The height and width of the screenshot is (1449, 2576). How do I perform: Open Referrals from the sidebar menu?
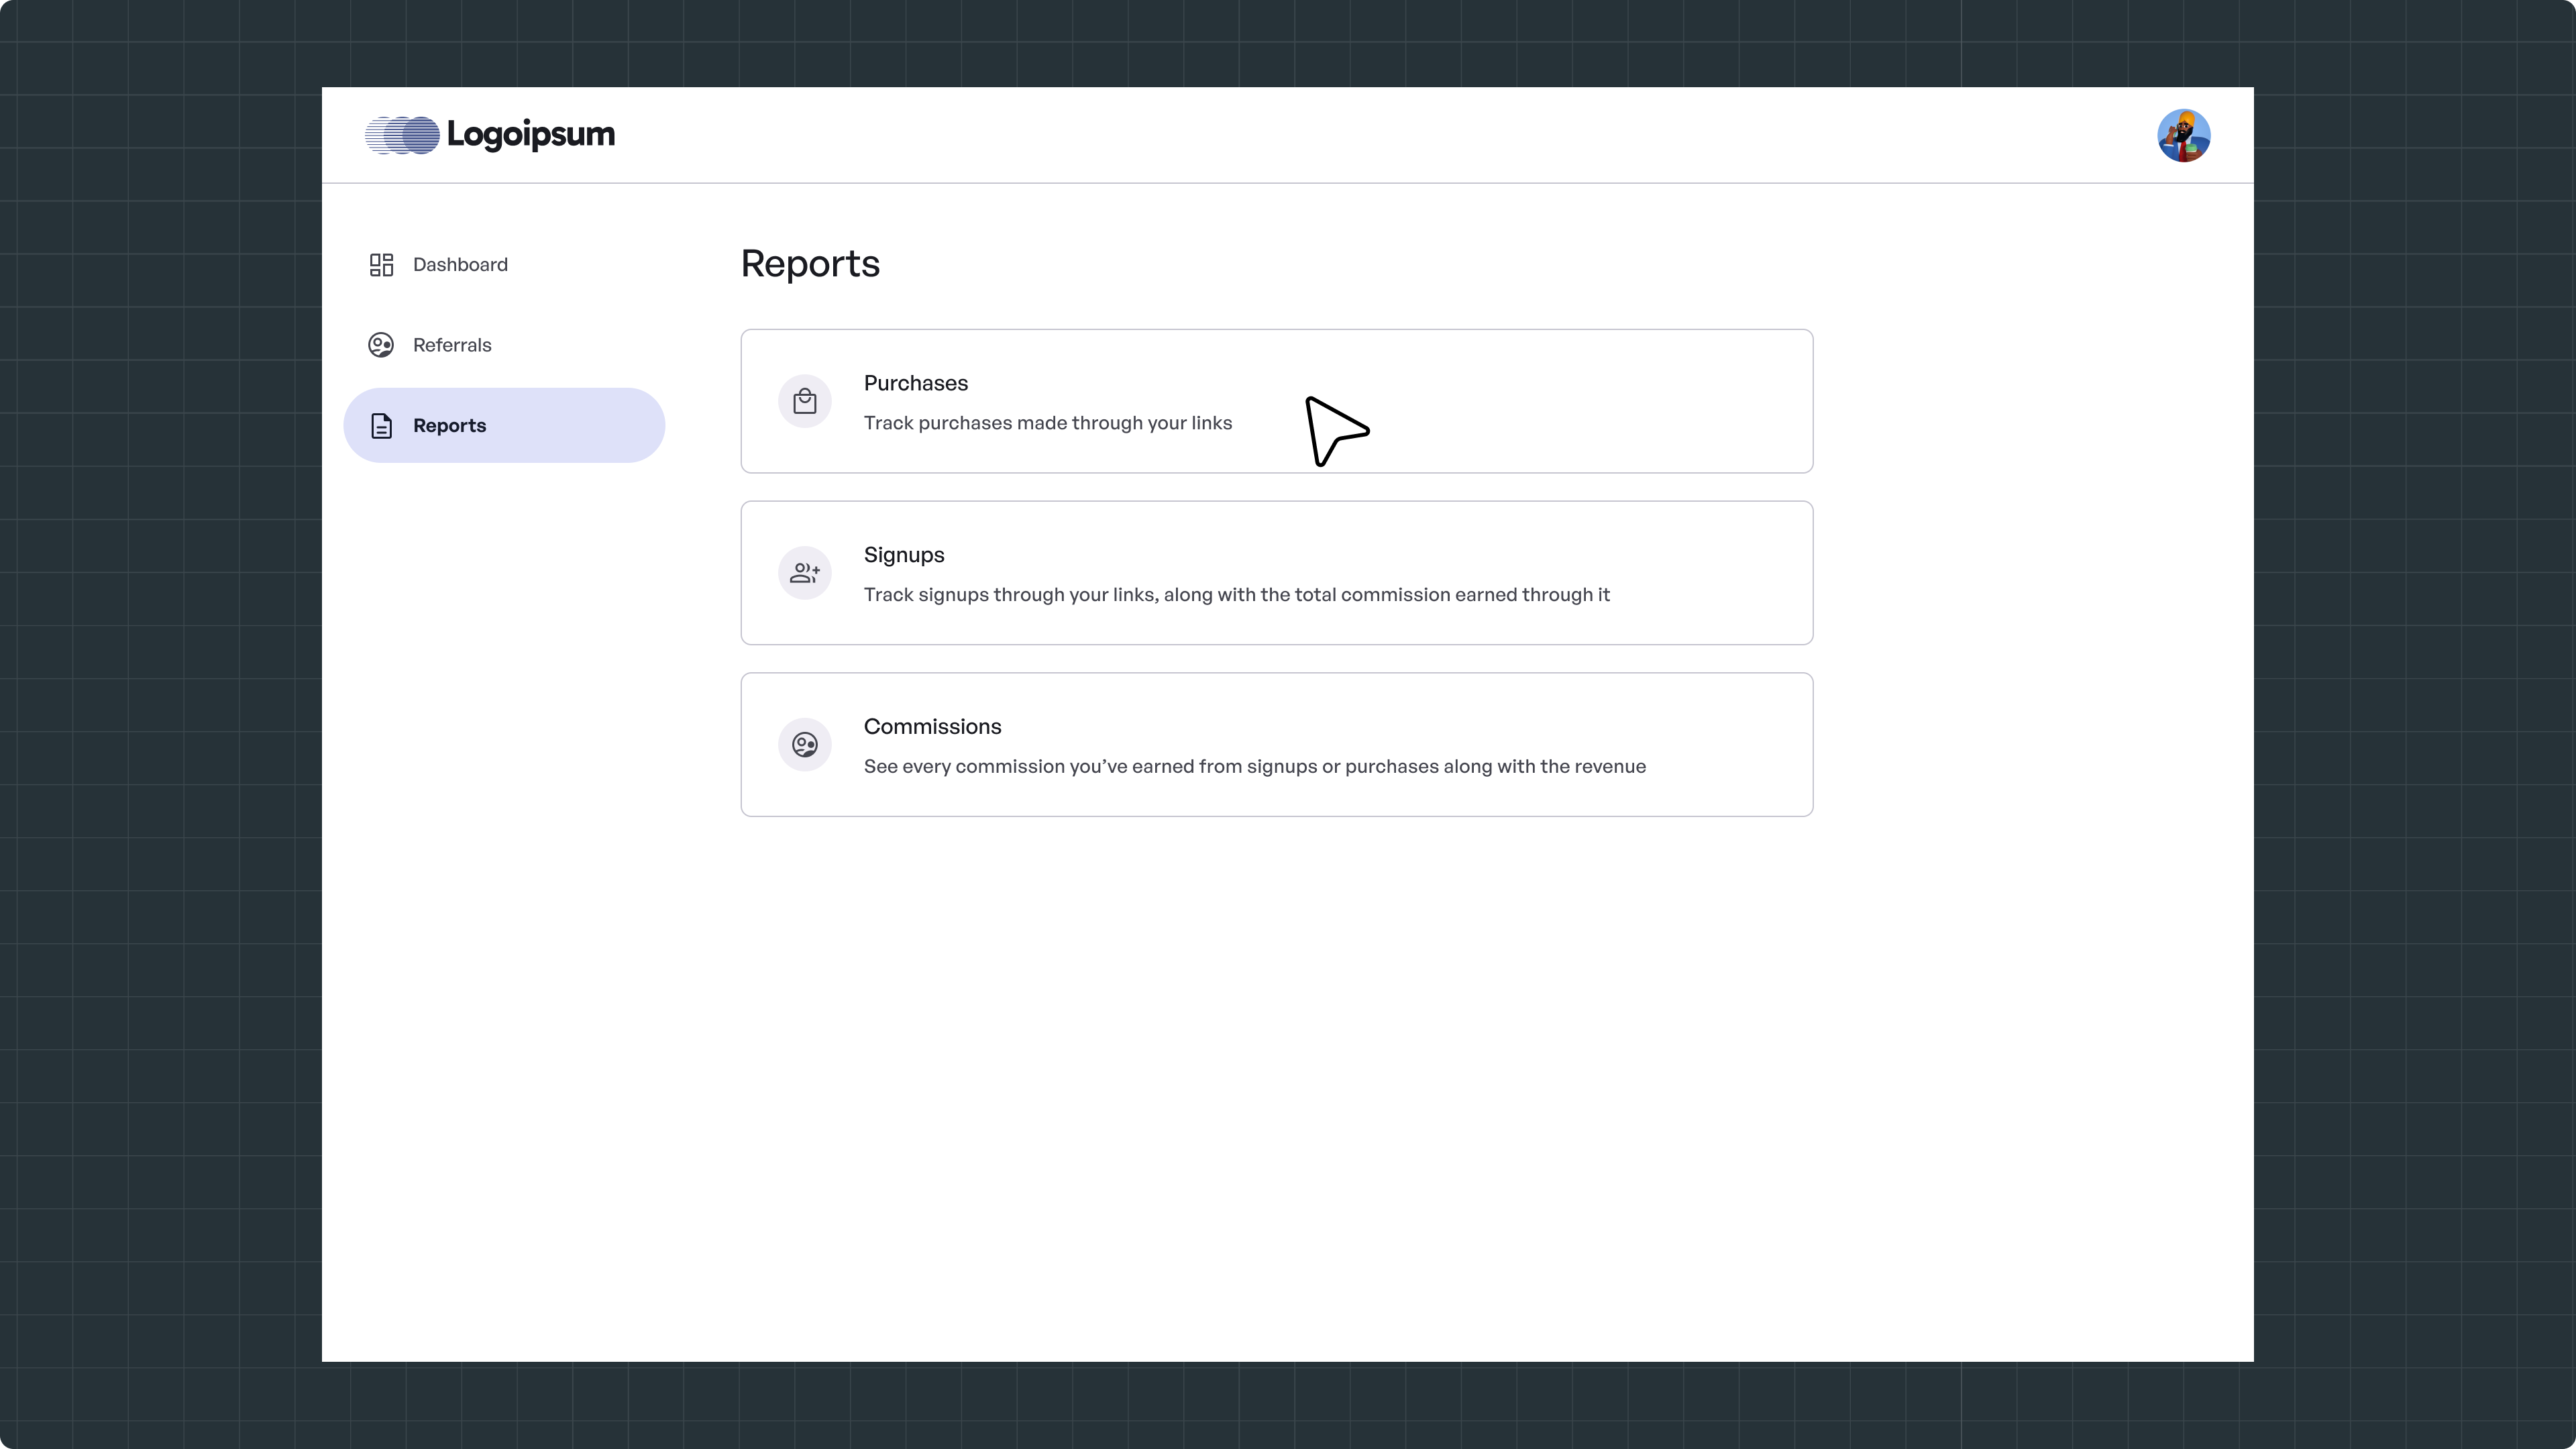point(452,345)
